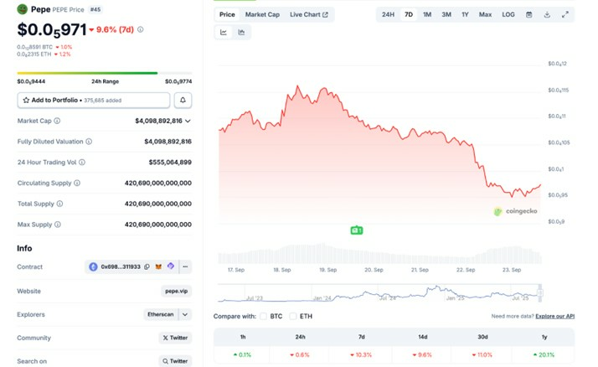Download the chart data
Viewport: 598px width, 367px height.
[x=547, y=14]
